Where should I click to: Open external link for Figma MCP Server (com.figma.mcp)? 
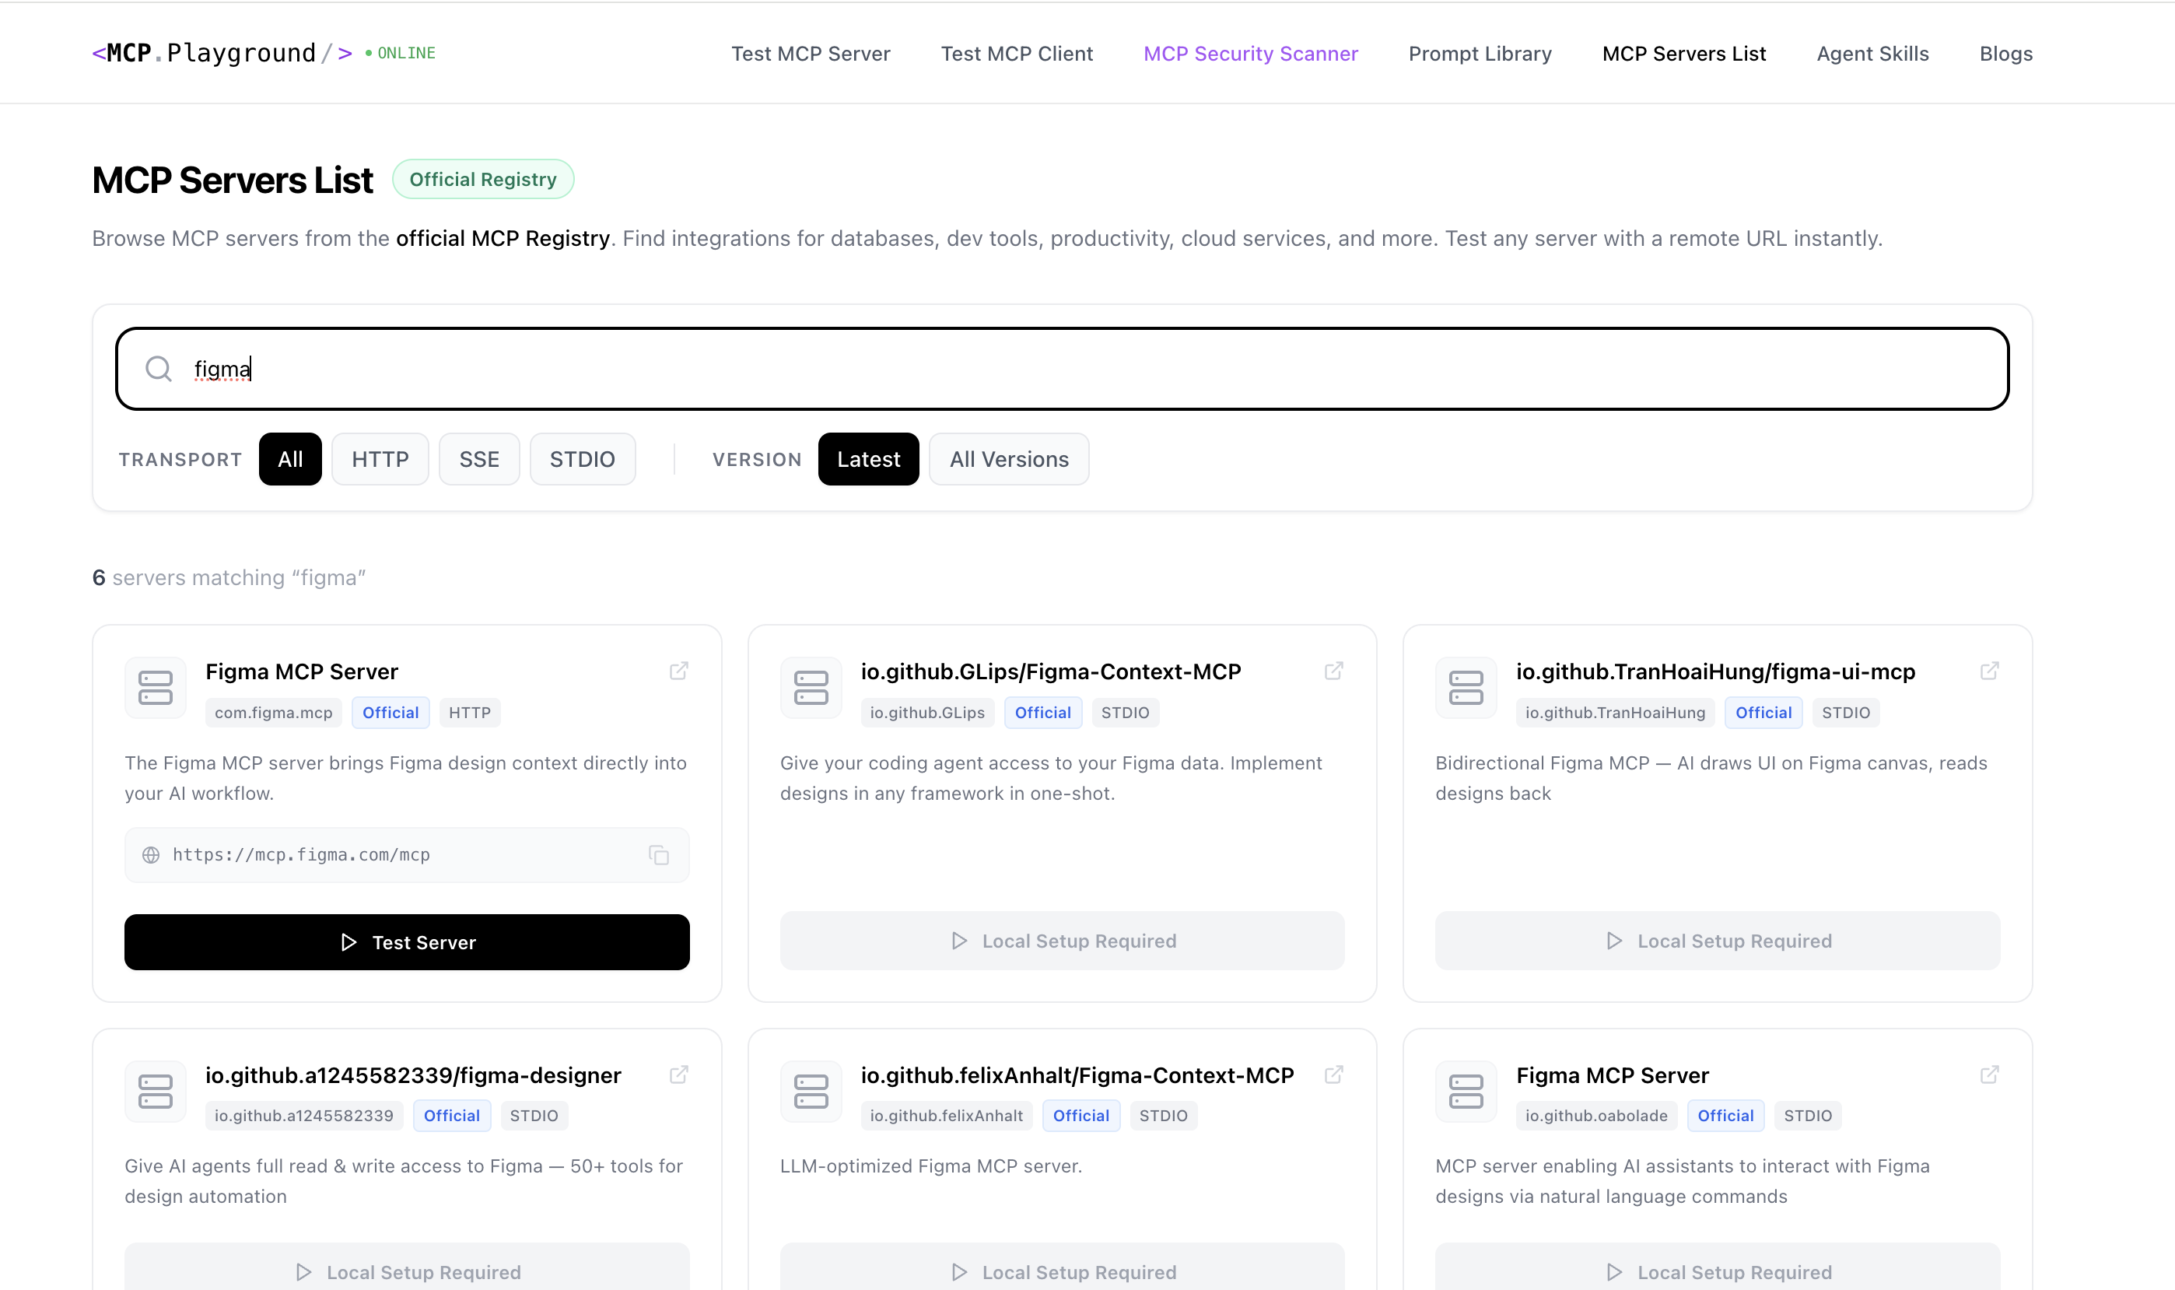pyautogui.click(x=678, y=671)
